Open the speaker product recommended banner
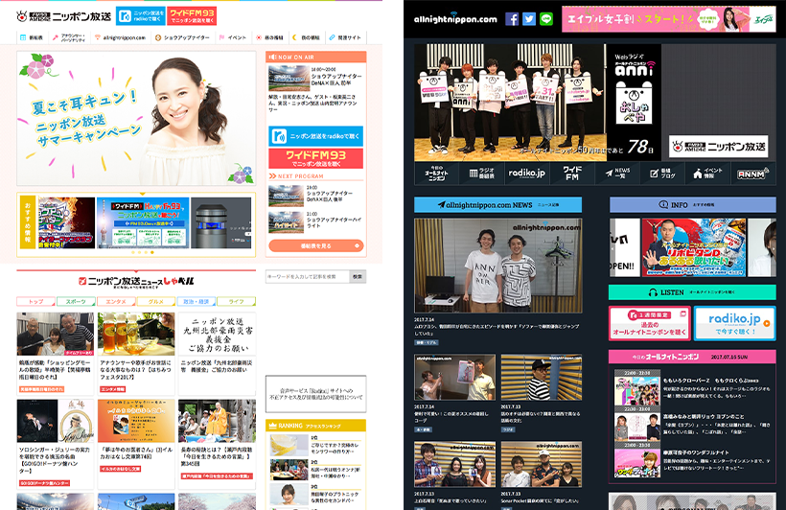This screenshot has width=786, height=510. tap(221, 222)
